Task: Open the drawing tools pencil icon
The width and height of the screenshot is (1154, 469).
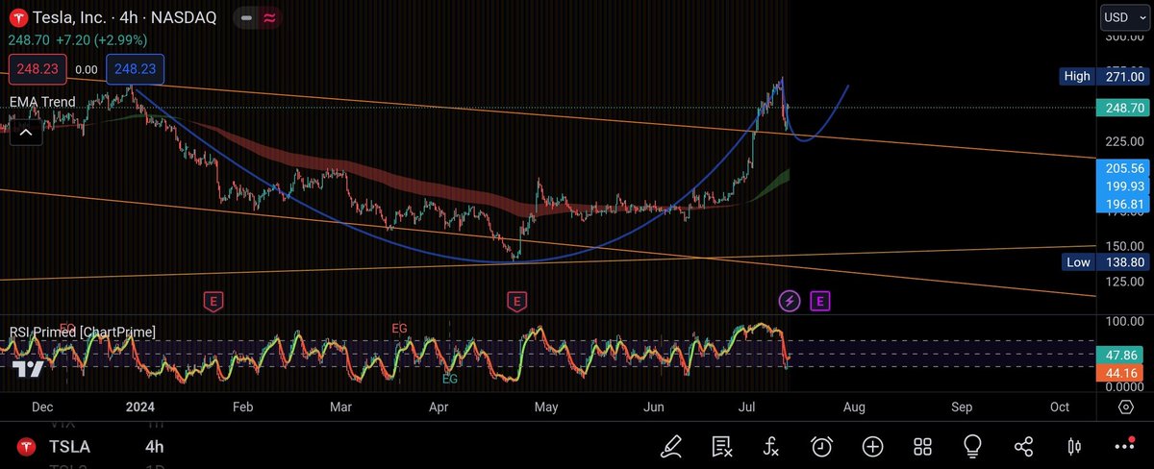Action: click(671, 446)
